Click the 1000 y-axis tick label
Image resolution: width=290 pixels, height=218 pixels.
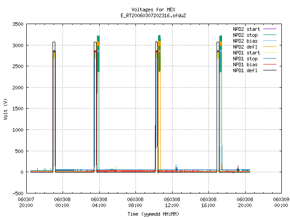18,130
